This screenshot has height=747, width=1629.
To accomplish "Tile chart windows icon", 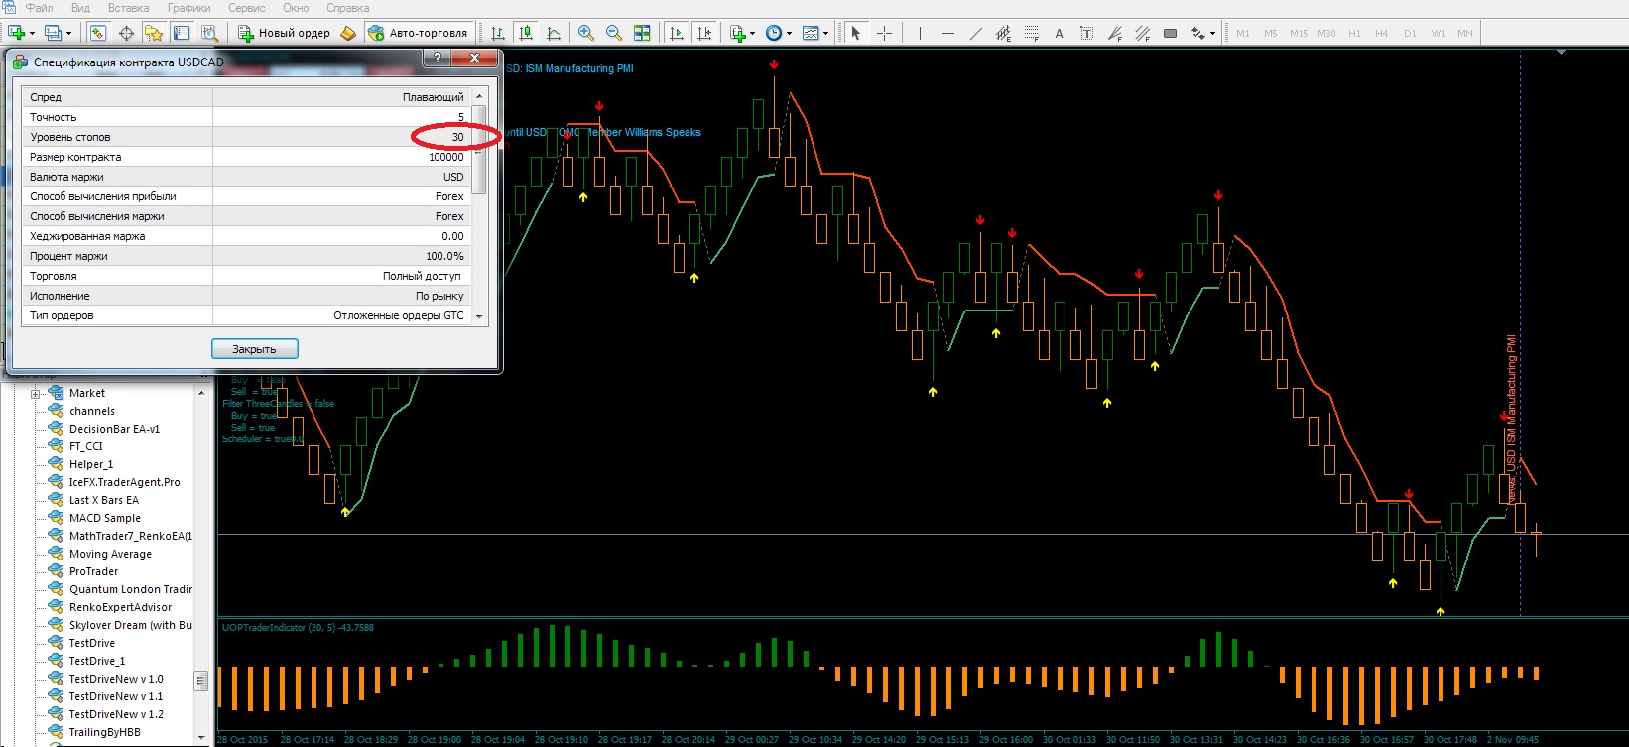I will click(x=642, y=33).
